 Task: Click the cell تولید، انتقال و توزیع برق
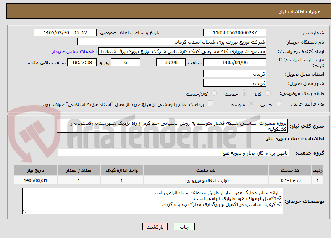point(206,180)
